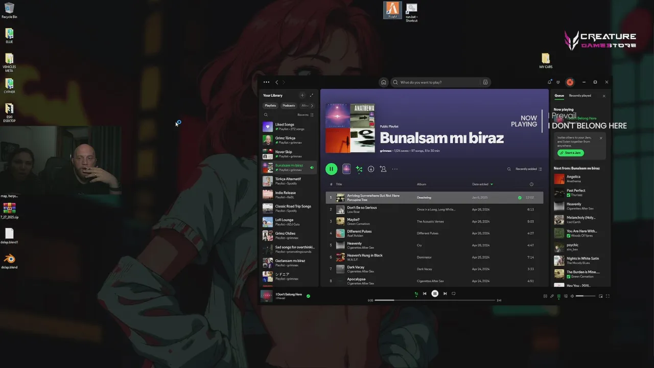Open the Lofi Lounge playlist

[289, 222]
